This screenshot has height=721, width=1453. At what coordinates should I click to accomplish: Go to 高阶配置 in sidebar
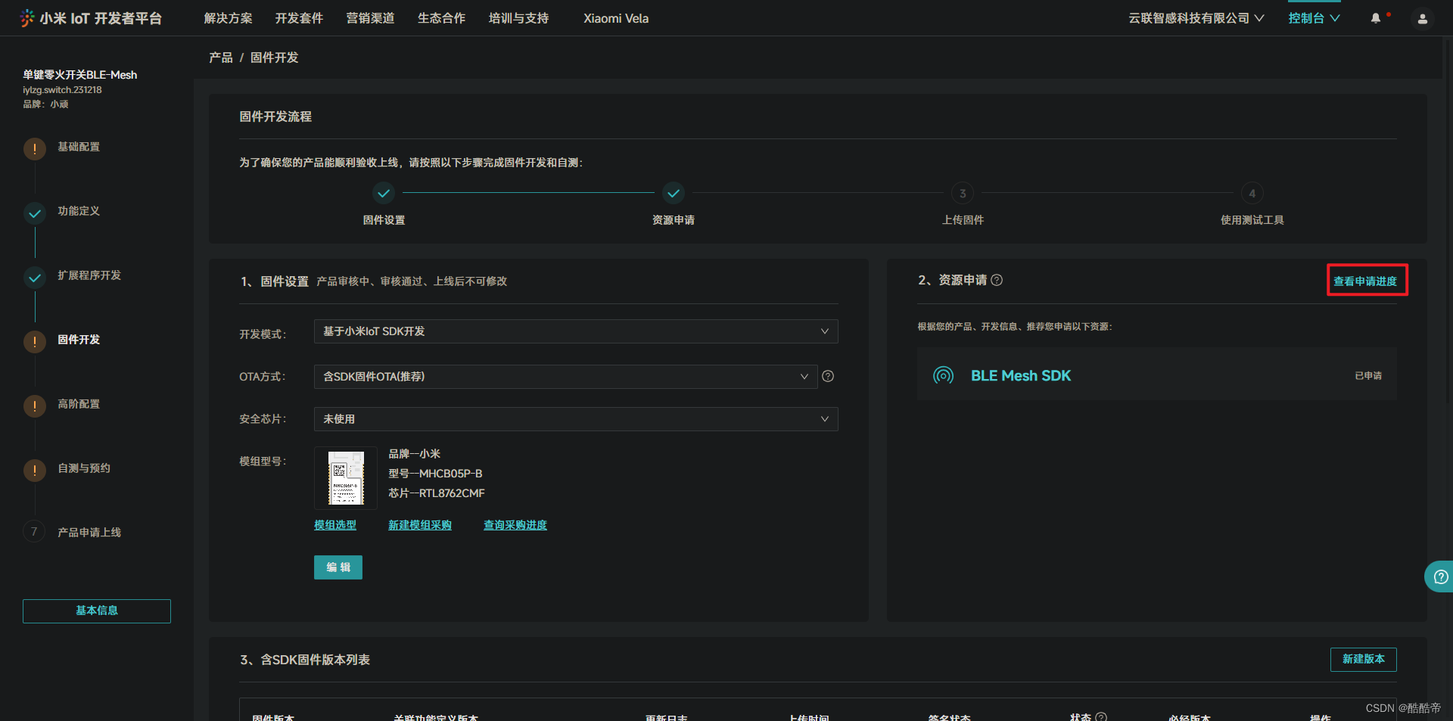[x=79, y=404]
